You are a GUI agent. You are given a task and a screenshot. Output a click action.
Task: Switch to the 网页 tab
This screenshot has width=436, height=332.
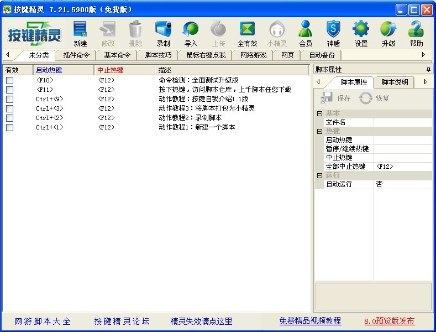(287, 55)
